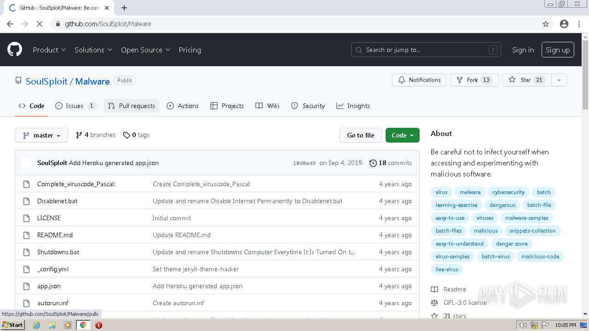Click file icon beside Disablenet.bat
Screen dimensions: 589x331
click(26, 201)
